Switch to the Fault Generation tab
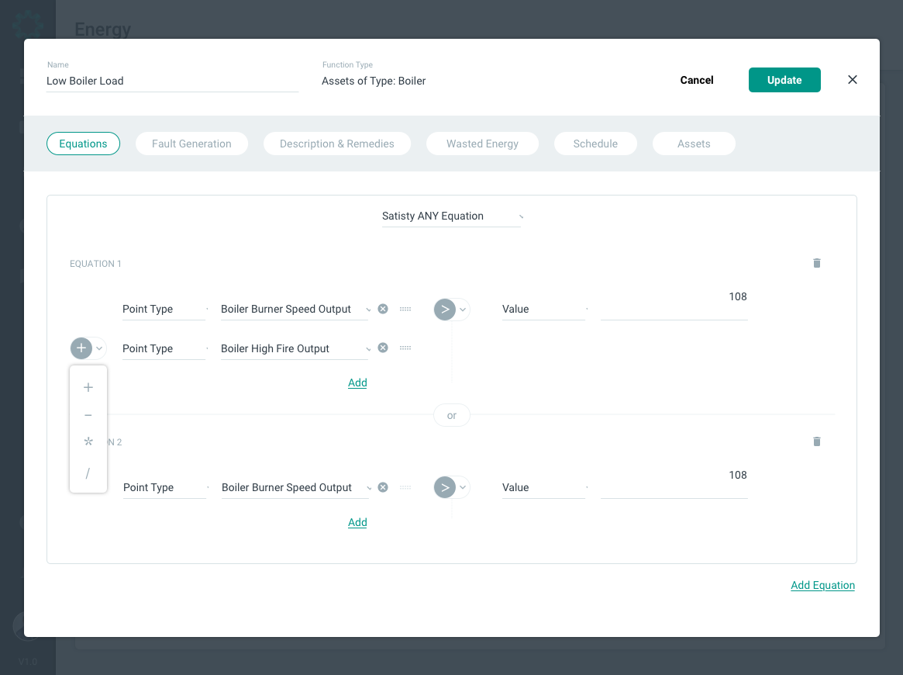 click(191, 144)
